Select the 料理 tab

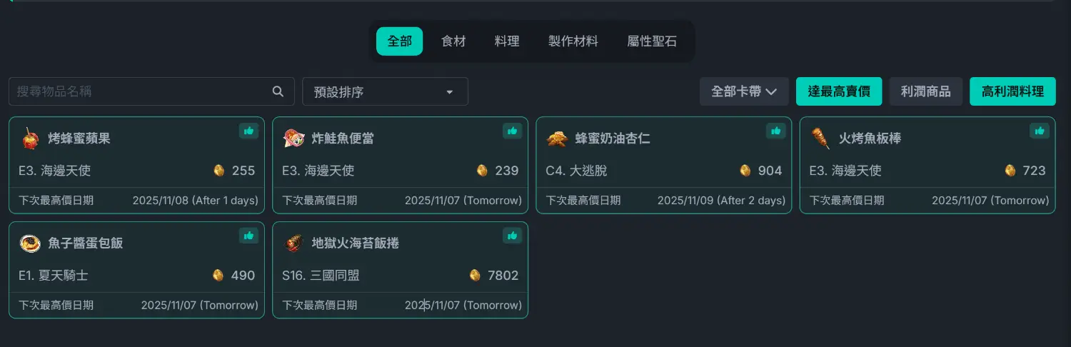pyautogui.click(x=507, y=41)
